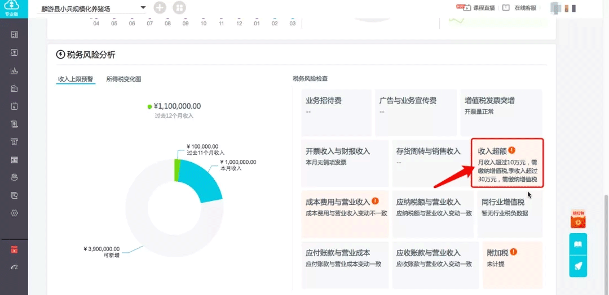Open the 开票收入与财报收入 risk card
This screenshot has height=295, width=609.
coord(345,163)
